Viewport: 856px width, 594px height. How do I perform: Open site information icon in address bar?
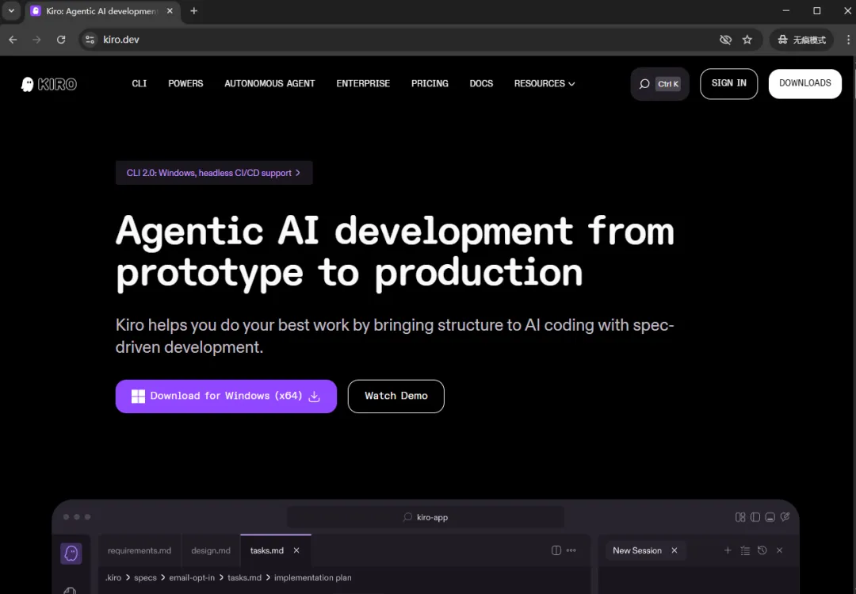tap(90, 40)
